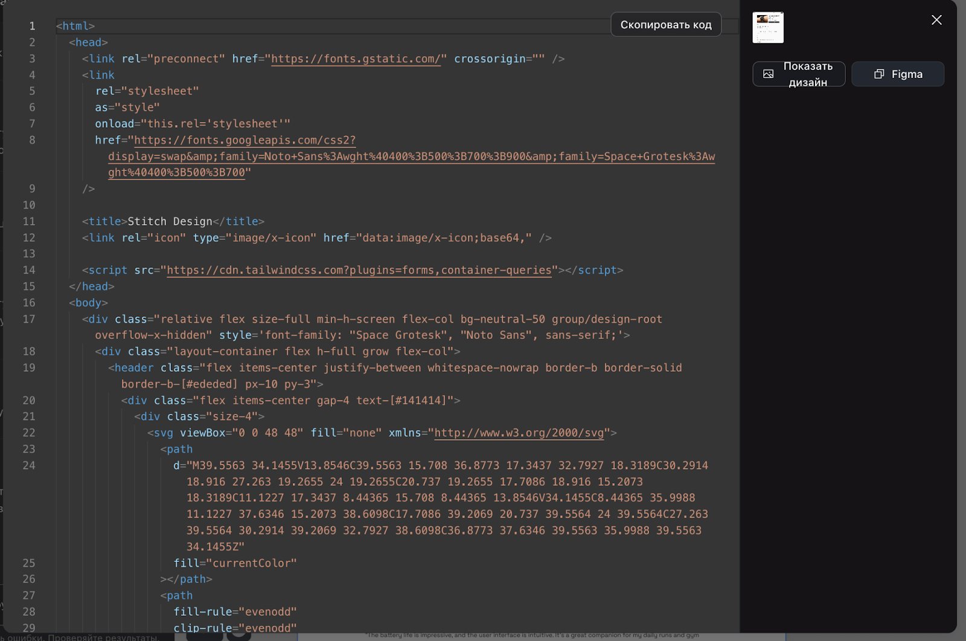Viewport: 966px width, 641px height.
Task: Click the closing head tag on line 15
Action: pyautogui.click(x=92, y=286)
